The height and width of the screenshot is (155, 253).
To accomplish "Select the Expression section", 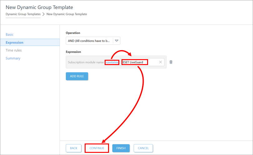I will pyautogui.click(x=14, y=42).
